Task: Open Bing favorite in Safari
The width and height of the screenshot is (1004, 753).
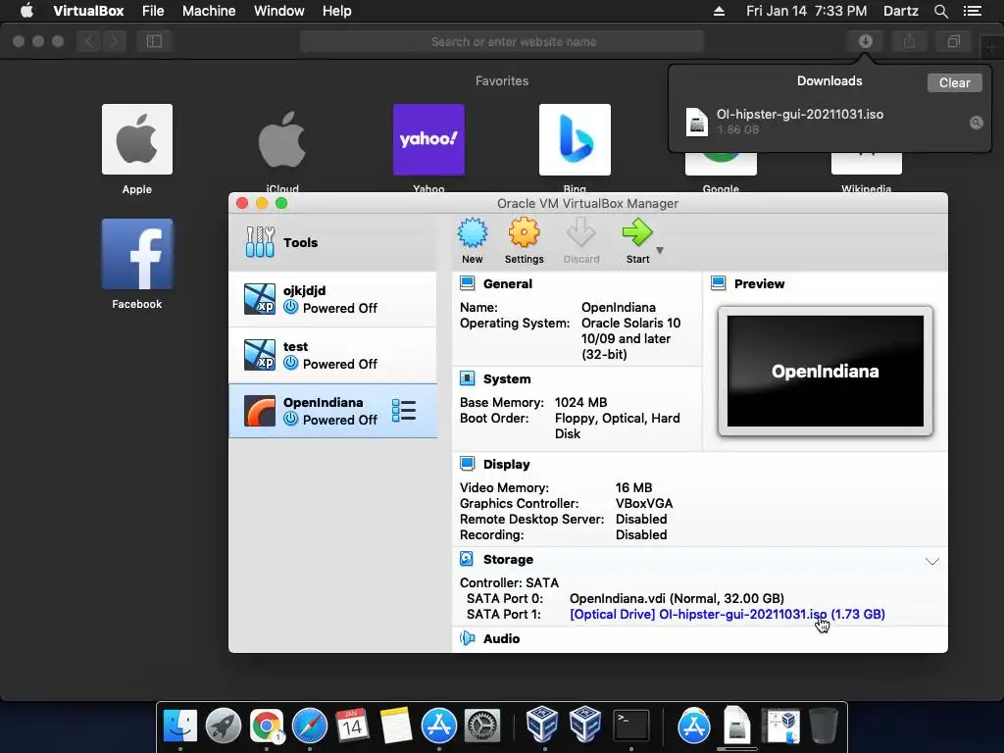Action: coord(575,139)
